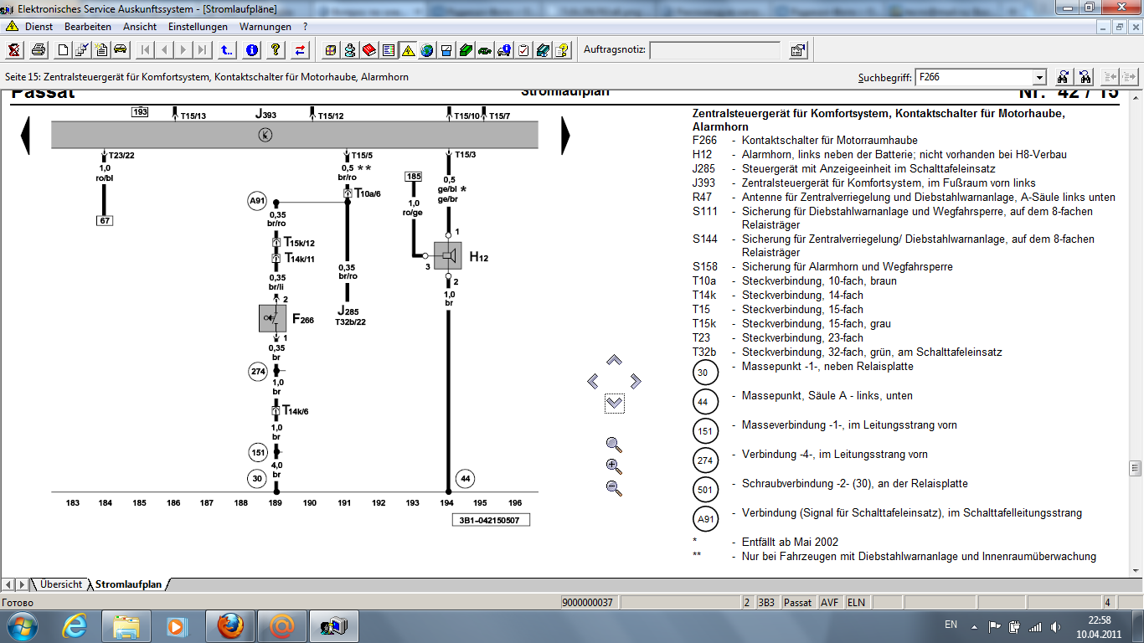Click the Windows Start orb
1144x643 pixels.
tap(21, 625)
